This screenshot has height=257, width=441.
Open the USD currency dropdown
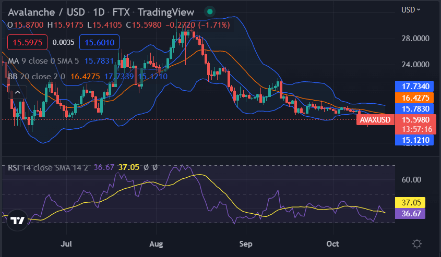pyautogui.click(x=411, y=10)
